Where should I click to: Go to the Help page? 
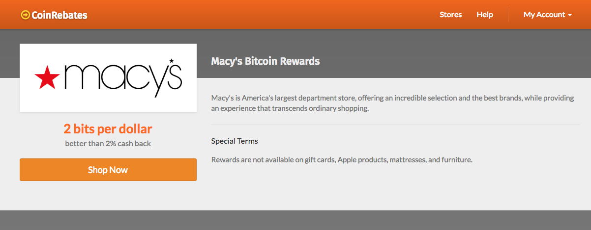click(484, 15)
